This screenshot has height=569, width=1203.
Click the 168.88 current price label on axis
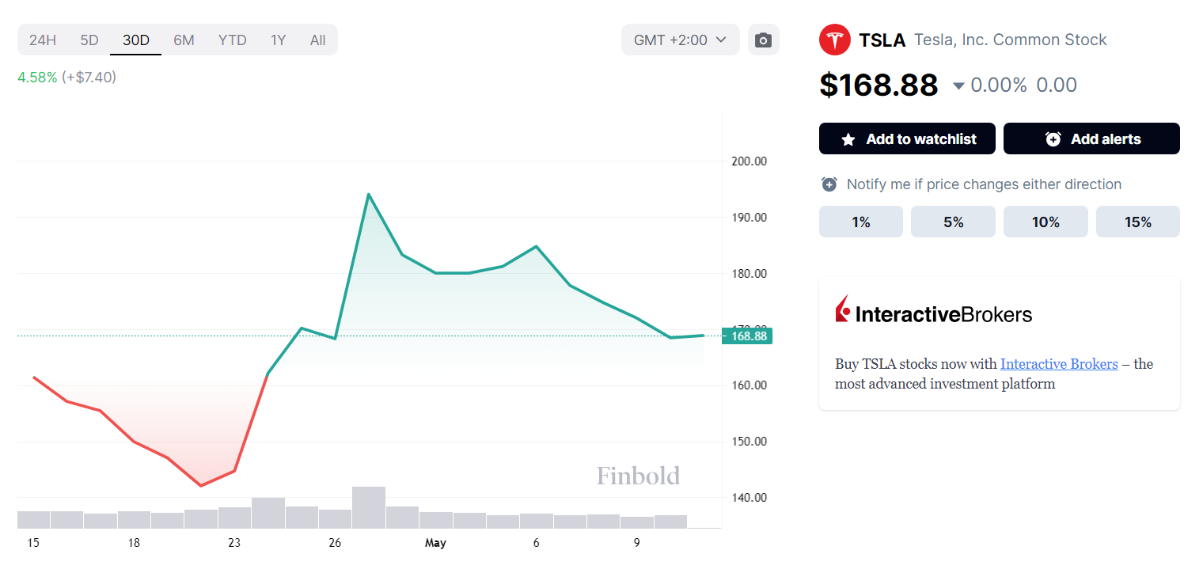747,336
